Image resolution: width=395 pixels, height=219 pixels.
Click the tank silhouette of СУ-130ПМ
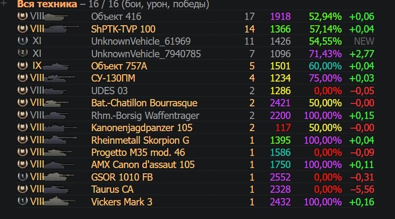click(x=59, y=79)
